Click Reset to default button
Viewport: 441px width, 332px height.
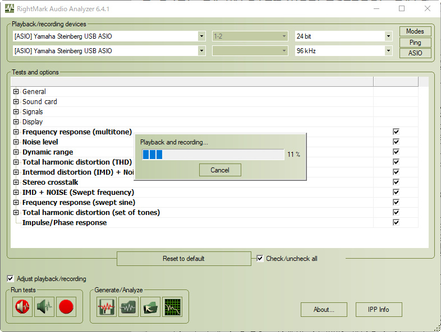click(183, 259)
